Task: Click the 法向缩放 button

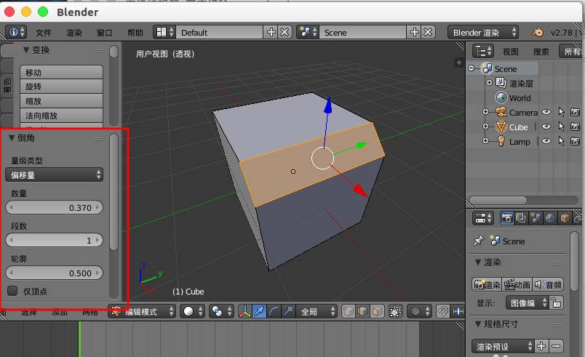Action: point(62,115)
